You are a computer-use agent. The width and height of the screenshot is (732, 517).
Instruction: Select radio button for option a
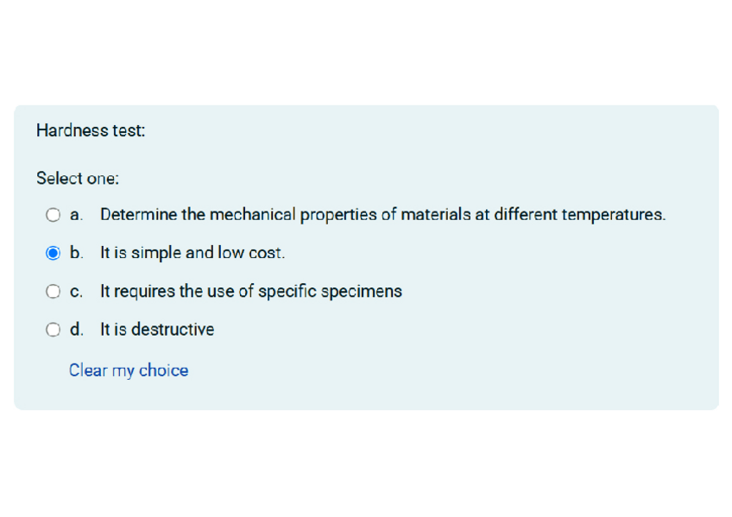click(x=54, y=215)
